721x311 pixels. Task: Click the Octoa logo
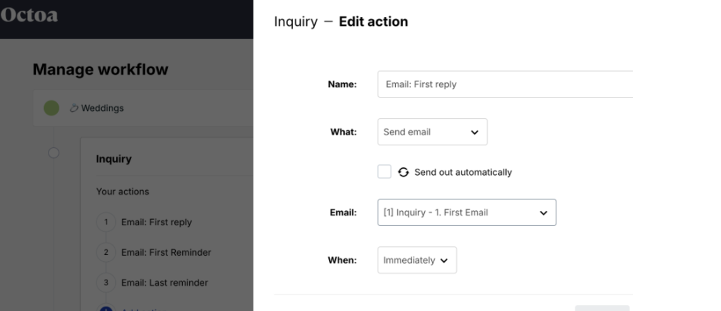coord(29,15)
